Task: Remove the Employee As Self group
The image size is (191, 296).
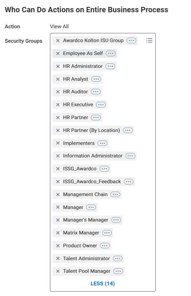Action: 58,53
